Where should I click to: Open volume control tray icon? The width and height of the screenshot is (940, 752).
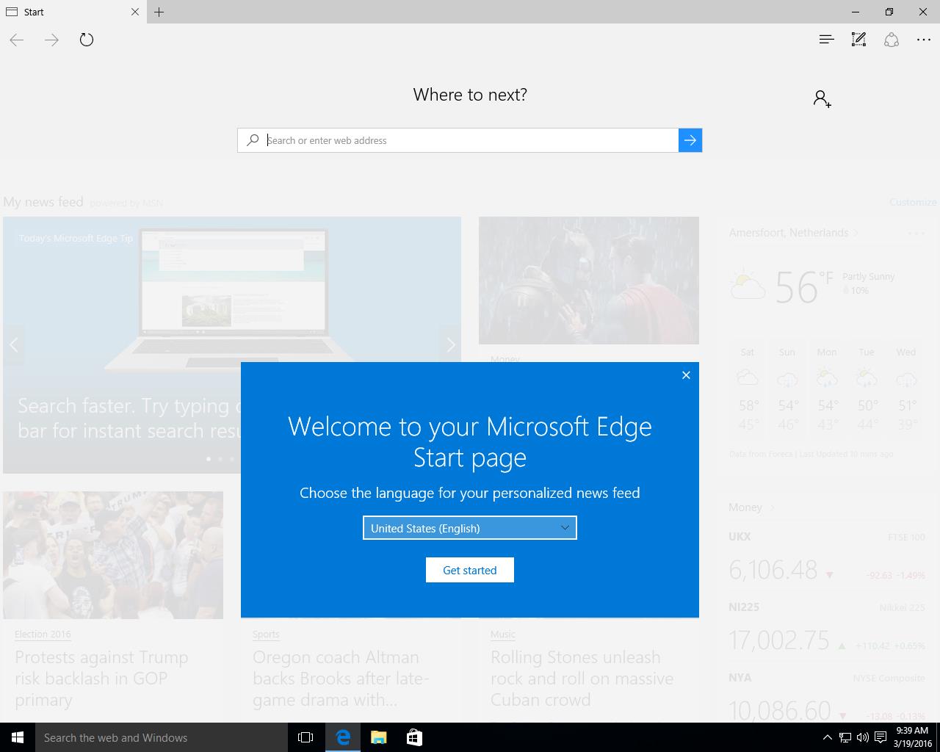tap(862, 737)
